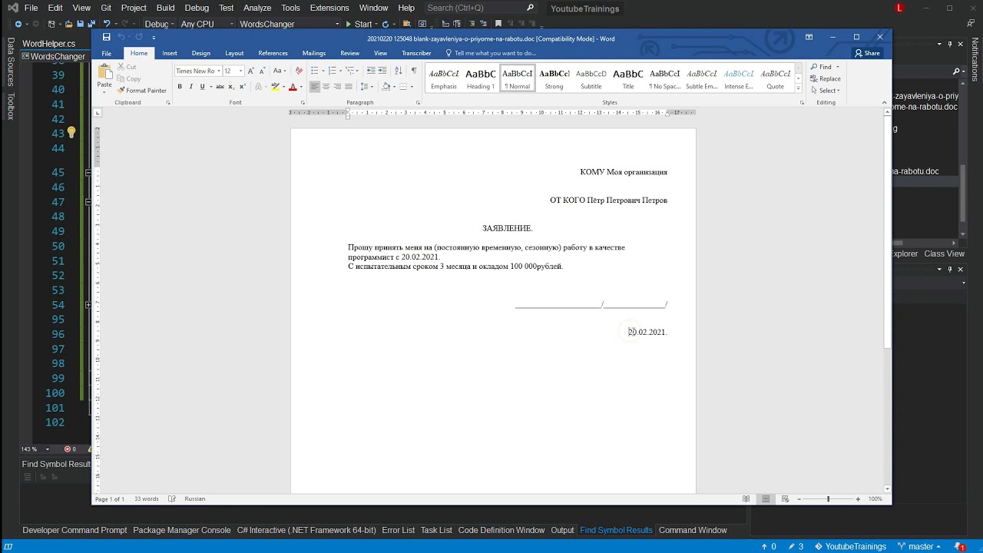
Task: Zoom out with the minus icon
Action: point(799,499)
